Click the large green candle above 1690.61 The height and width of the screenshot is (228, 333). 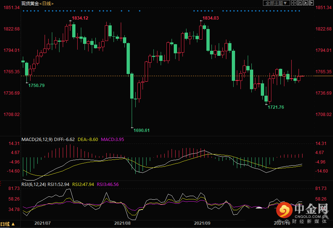132,86
